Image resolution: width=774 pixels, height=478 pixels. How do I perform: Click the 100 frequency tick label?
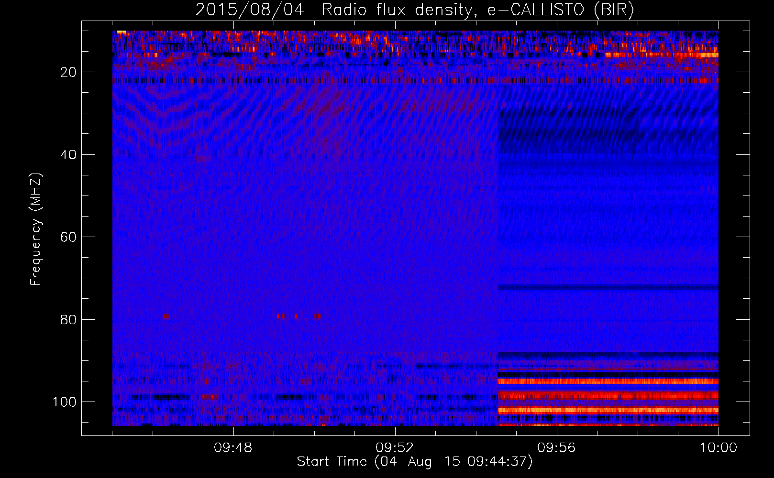(x=65, y=402)
